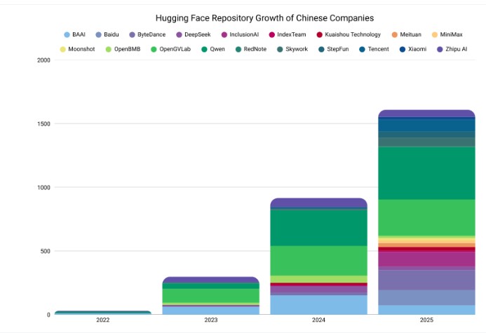This screenshot has height=333, width=486.
Task: Click the InclusionAI legend dot
Action: pos(224,34)
